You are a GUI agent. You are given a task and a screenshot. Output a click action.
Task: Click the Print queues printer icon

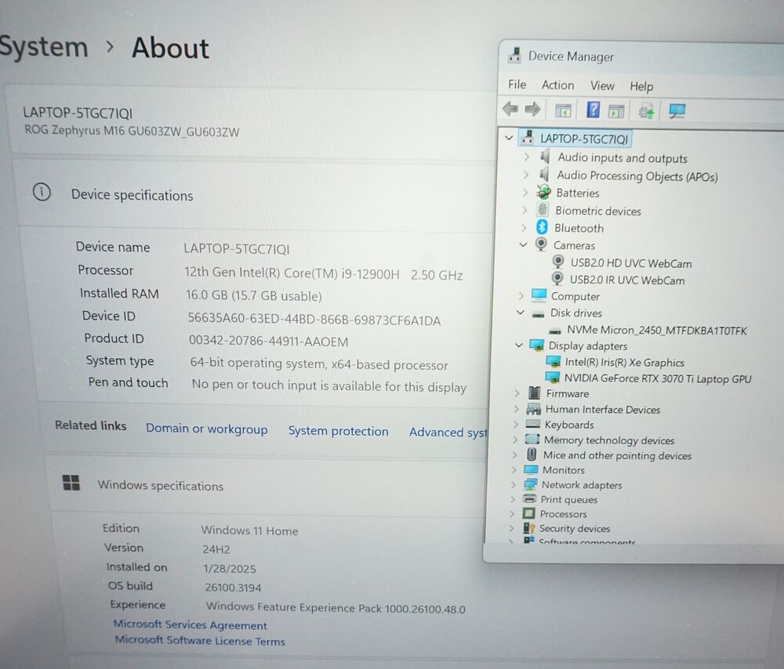point(529,499)
